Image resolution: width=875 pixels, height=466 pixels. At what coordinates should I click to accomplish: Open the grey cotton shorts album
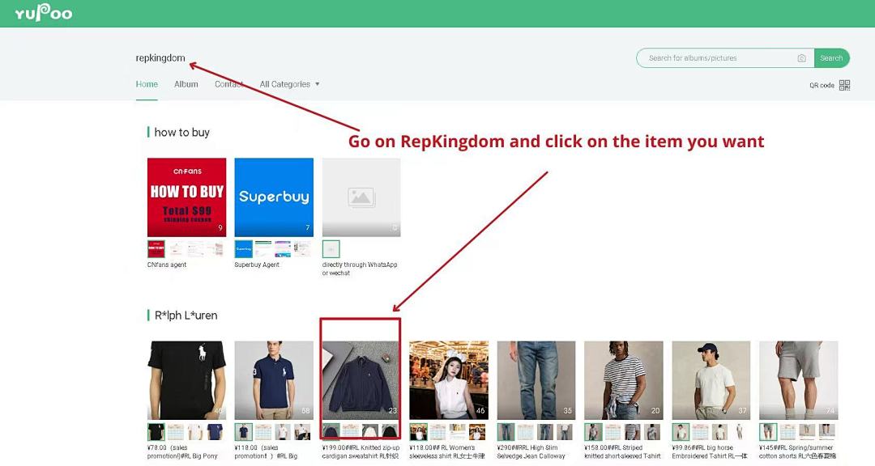click(798, 380)
